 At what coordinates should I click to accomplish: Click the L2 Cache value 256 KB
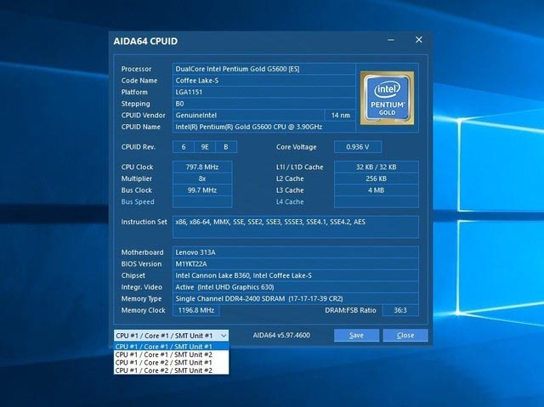pyautogui.click(x=377, y=178)
